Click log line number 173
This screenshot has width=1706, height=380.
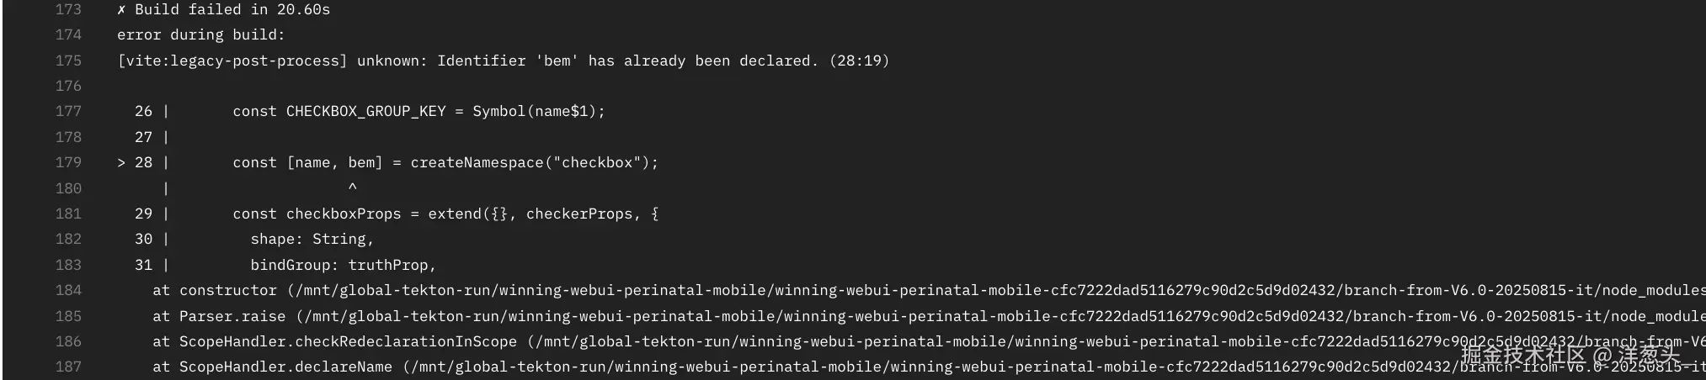[x=68, y=10]
